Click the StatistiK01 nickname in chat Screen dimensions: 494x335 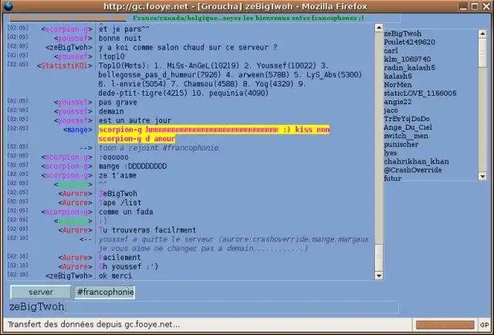coord(65,66)
